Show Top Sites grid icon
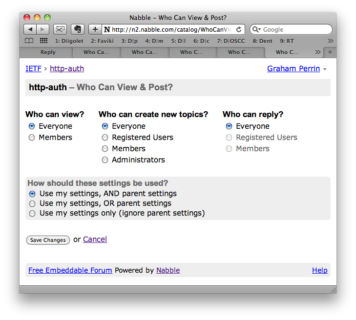This screenshot has height=320, width=356. 43,41
